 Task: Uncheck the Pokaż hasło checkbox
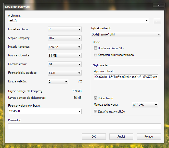95,98
